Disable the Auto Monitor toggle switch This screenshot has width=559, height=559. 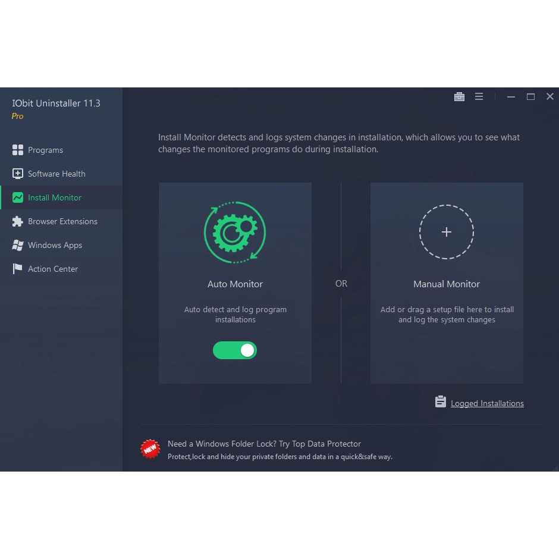click(x=235, y=350)
